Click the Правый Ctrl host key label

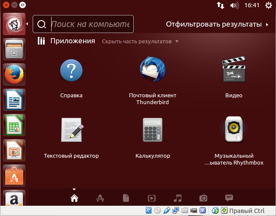point(247,210)
